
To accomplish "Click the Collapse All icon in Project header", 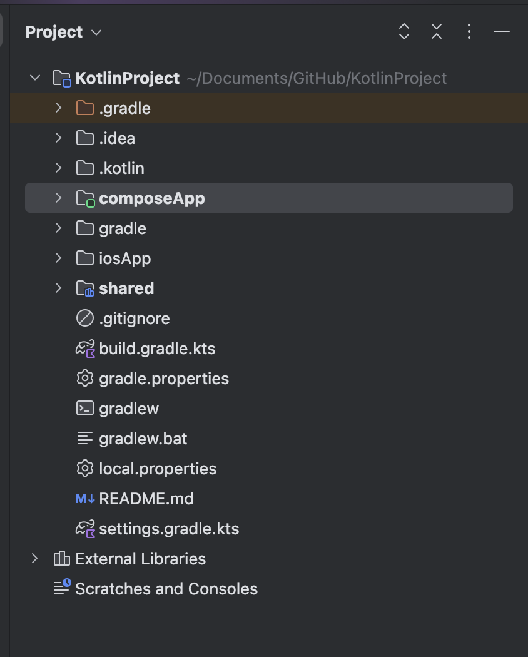I will tap(437, 32).
